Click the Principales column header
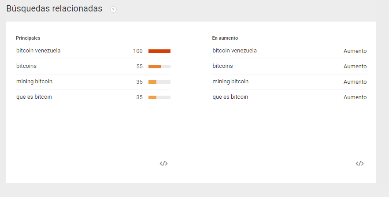The image size is (389, 197). click(x=28, y=38)
